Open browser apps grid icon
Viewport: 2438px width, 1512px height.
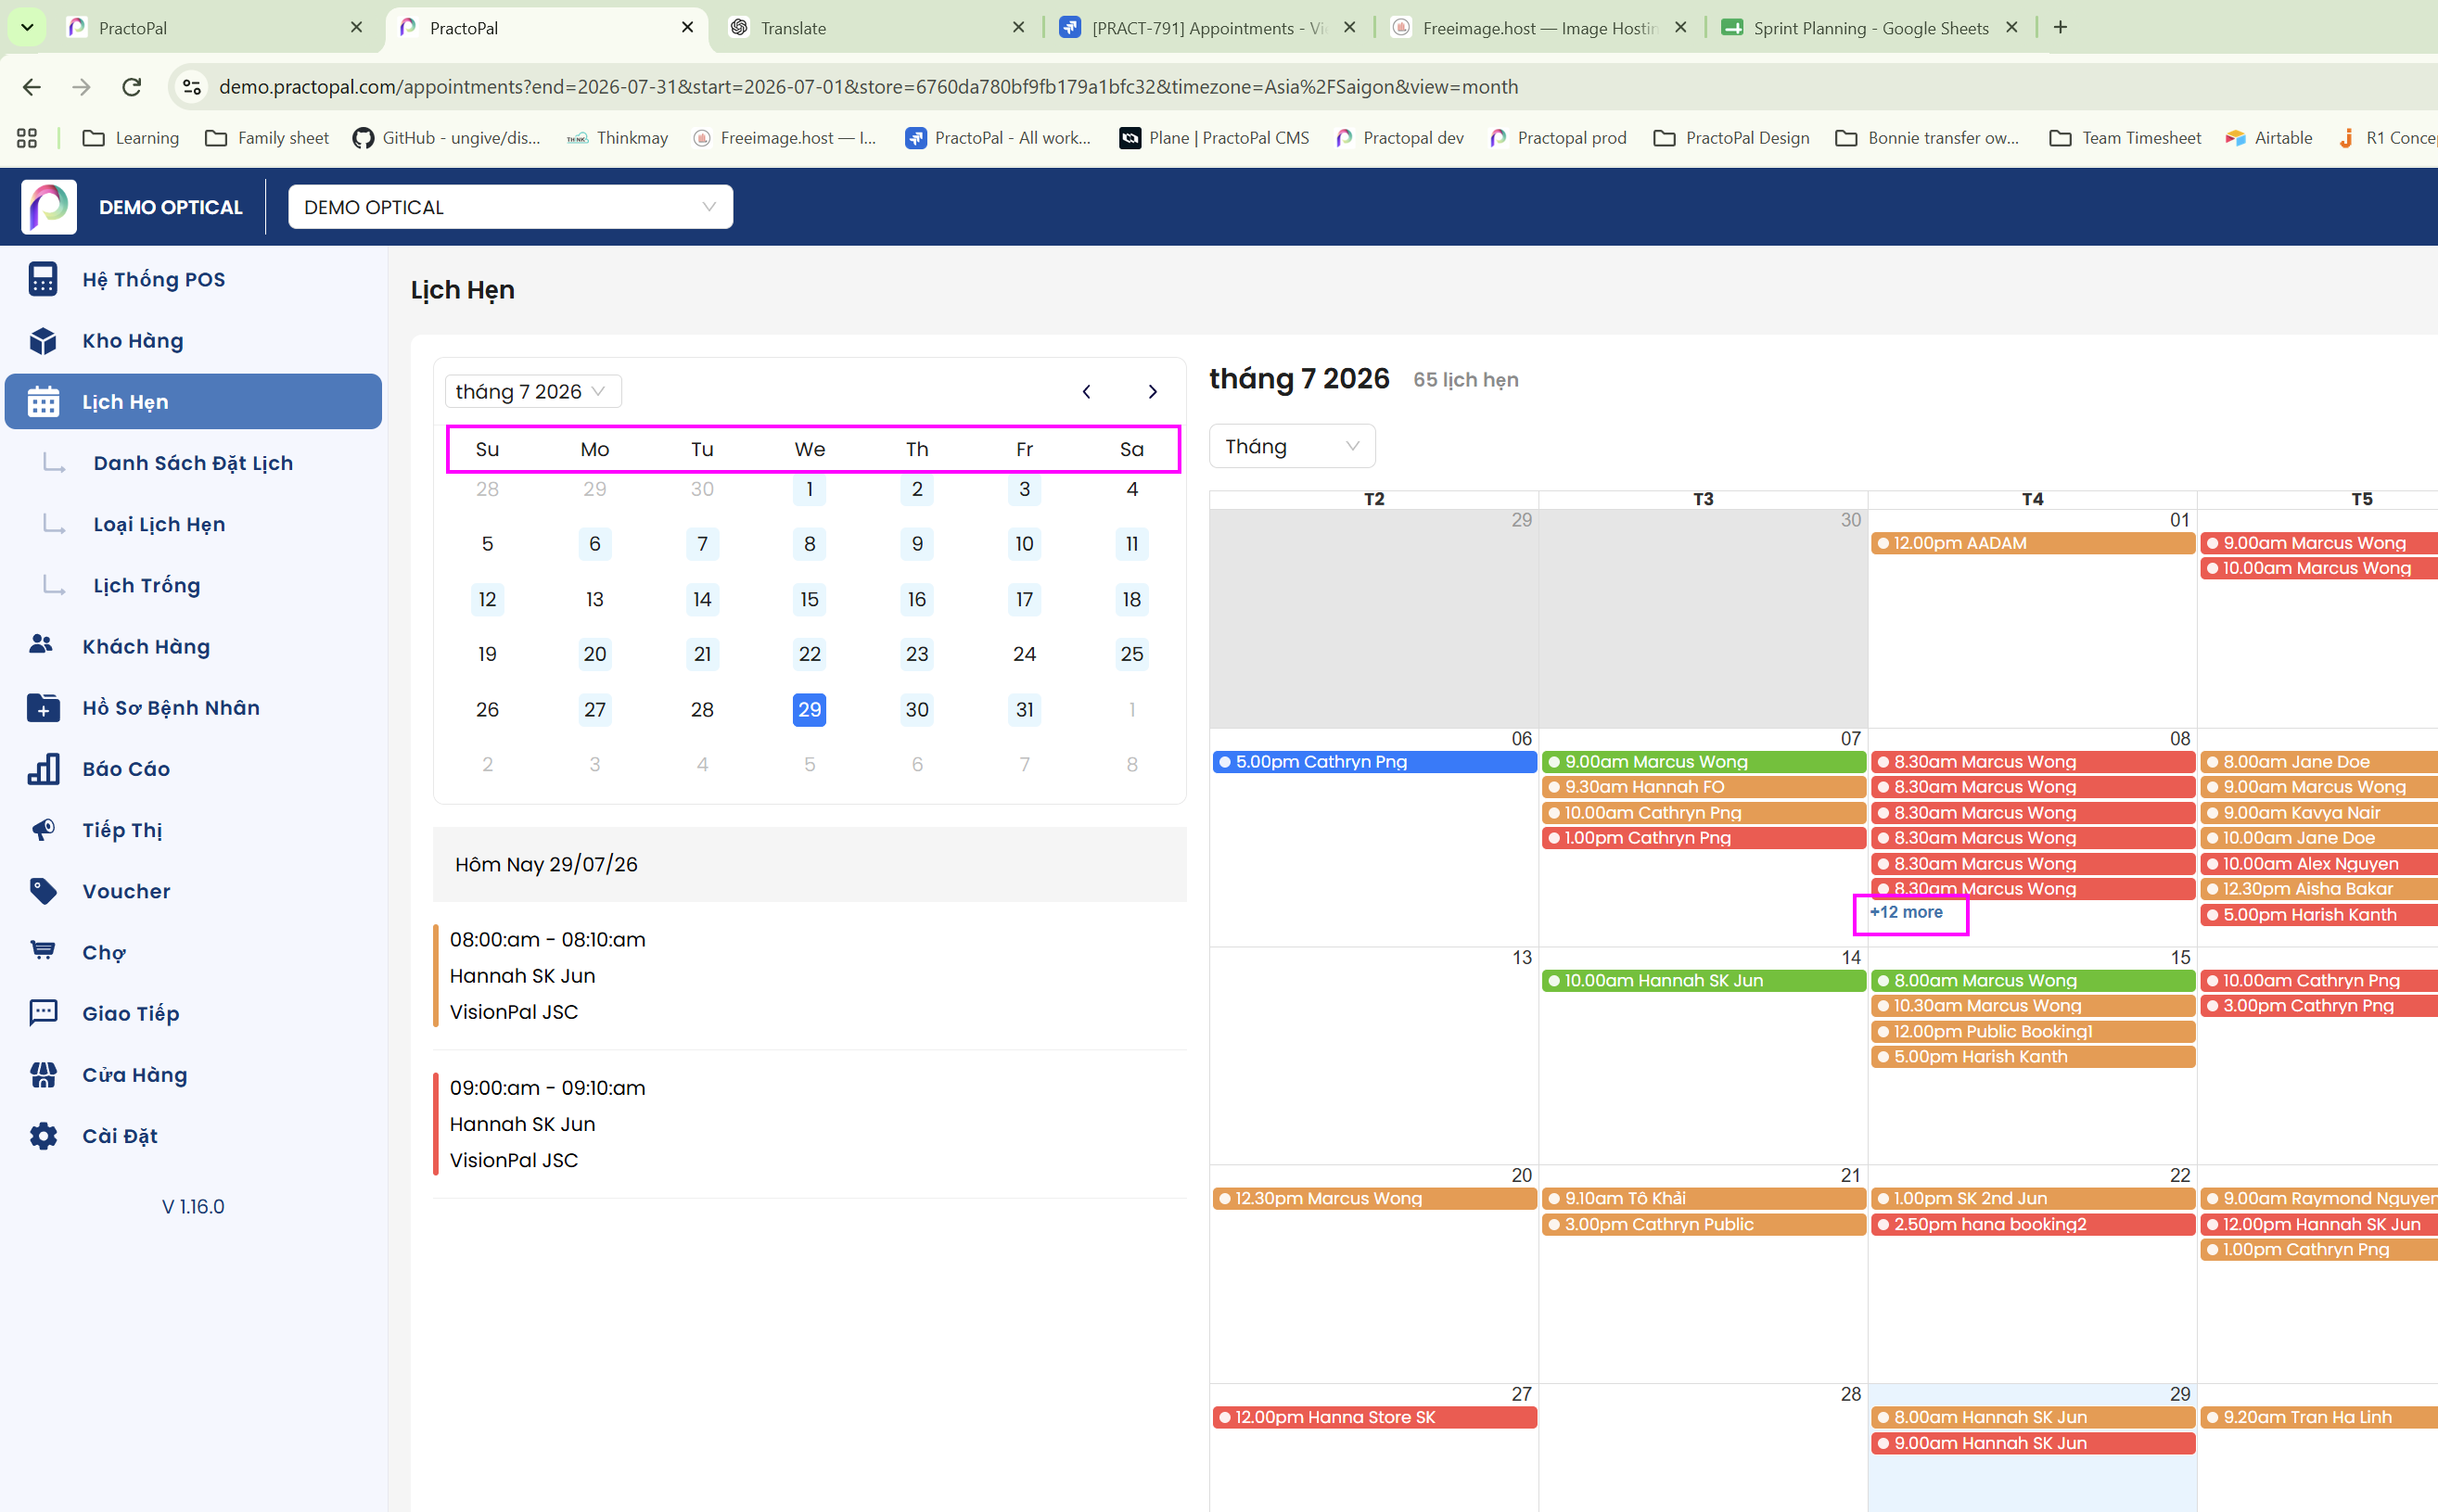pos(27,138)
